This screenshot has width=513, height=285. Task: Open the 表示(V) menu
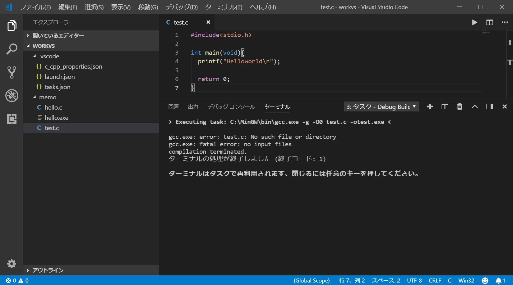tap(121, 7)
